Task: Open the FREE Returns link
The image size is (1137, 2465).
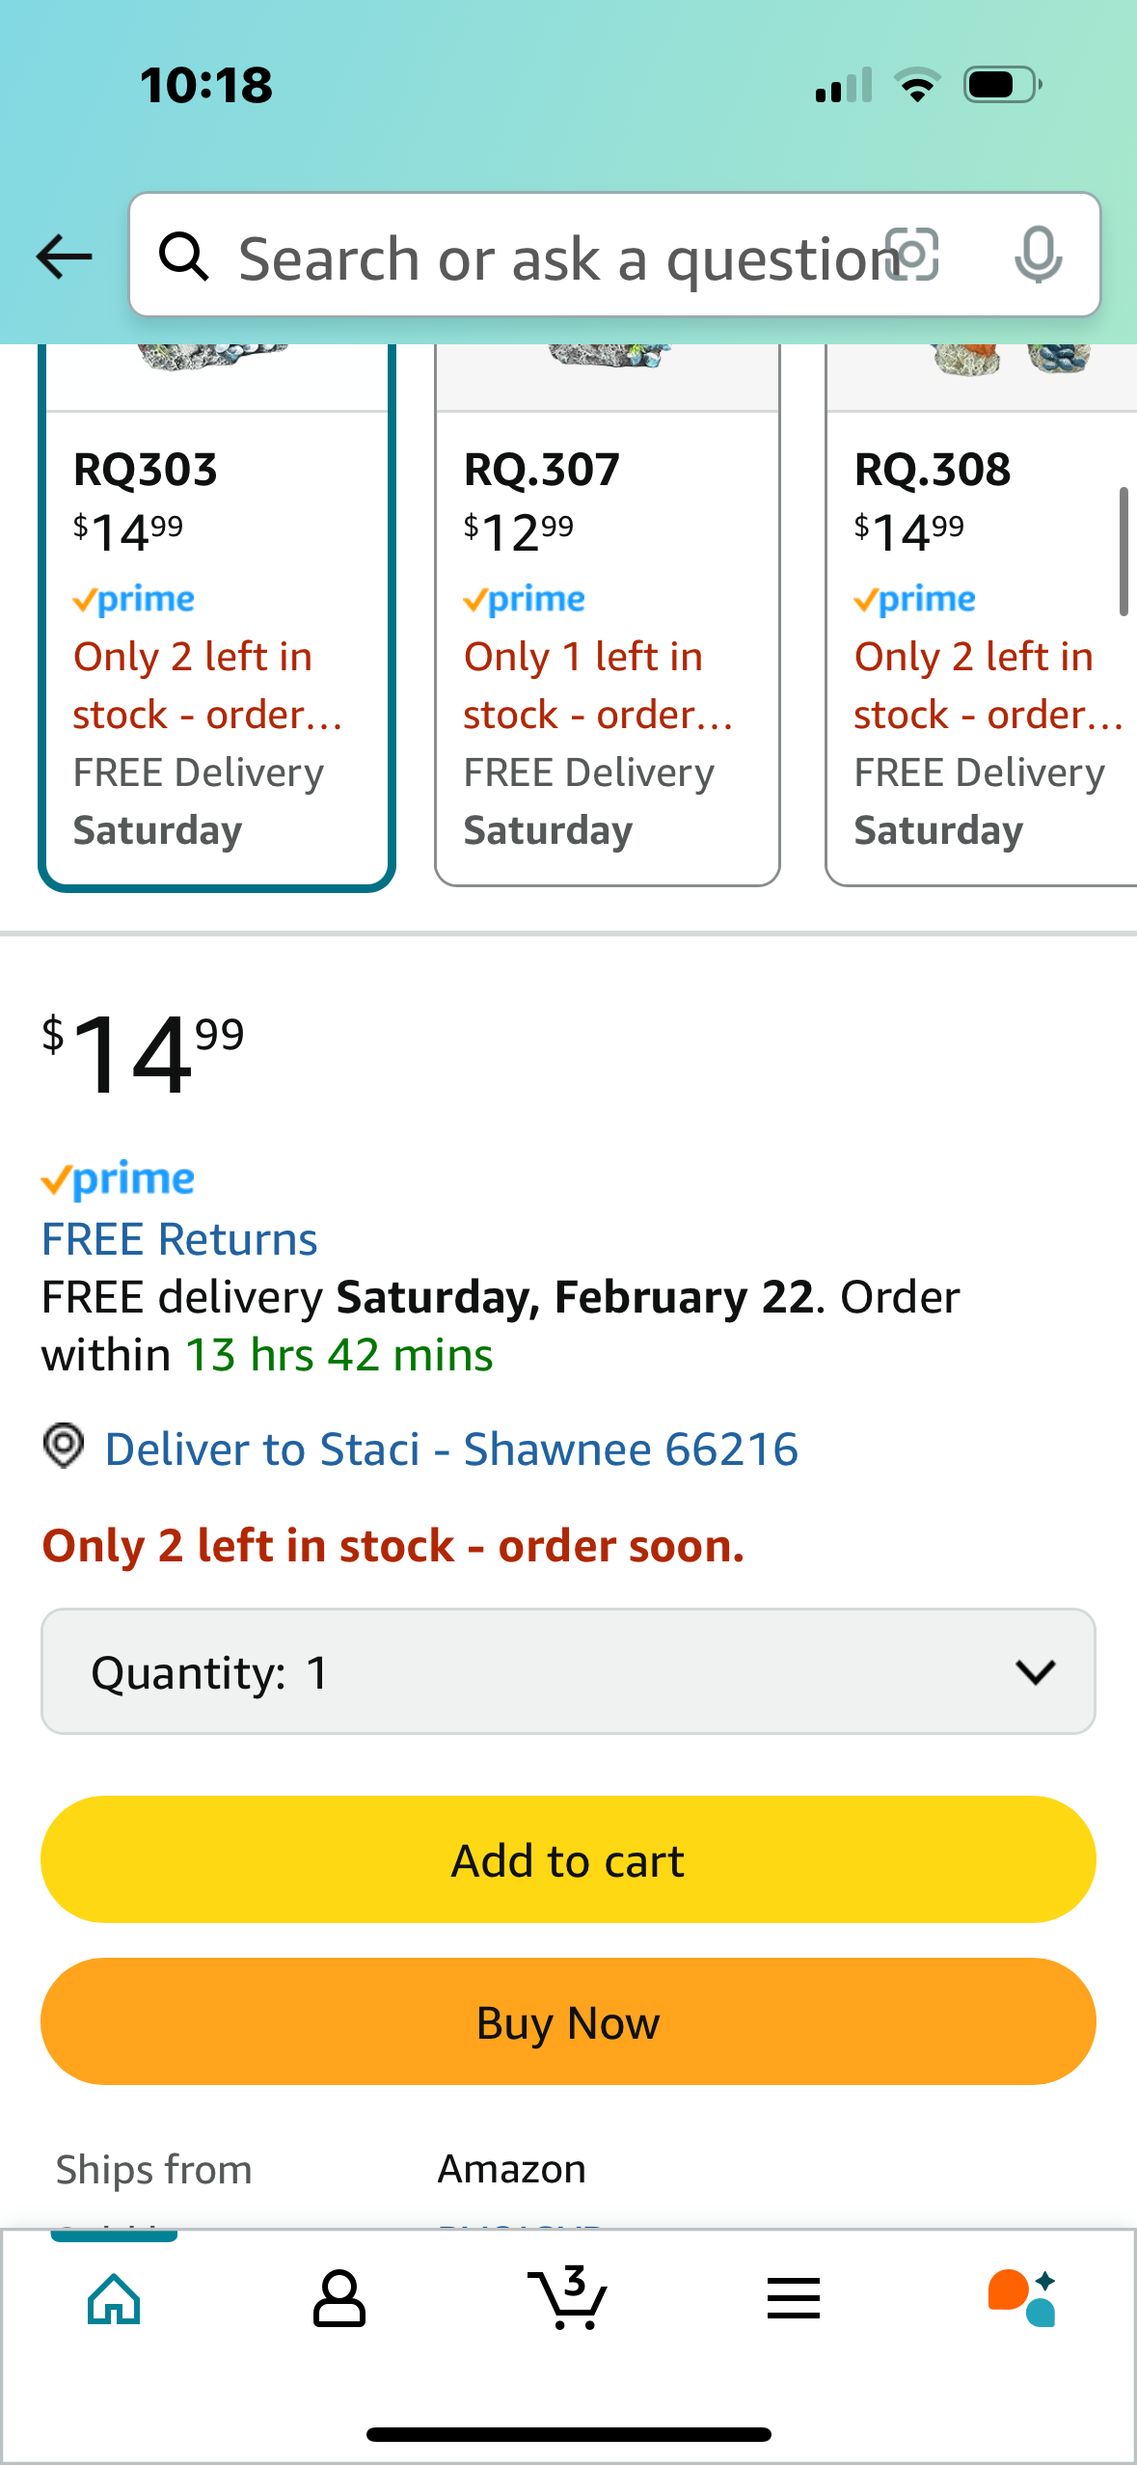Action: click(179, 1239)
